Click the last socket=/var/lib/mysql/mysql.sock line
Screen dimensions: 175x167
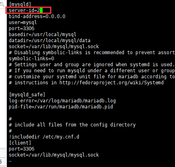point(54,155)
